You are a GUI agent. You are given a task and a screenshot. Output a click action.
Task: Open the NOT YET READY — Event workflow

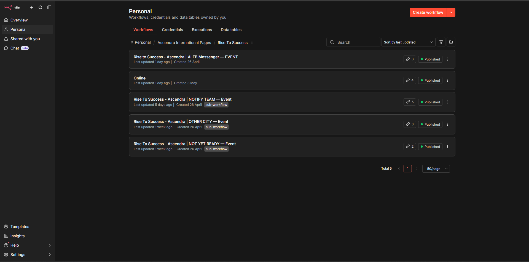coord(185,144)
